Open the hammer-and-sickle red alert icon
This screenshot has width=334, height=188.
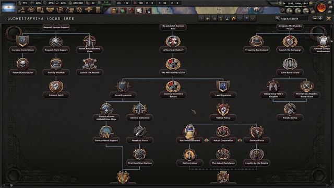click(x=131, y=10)
